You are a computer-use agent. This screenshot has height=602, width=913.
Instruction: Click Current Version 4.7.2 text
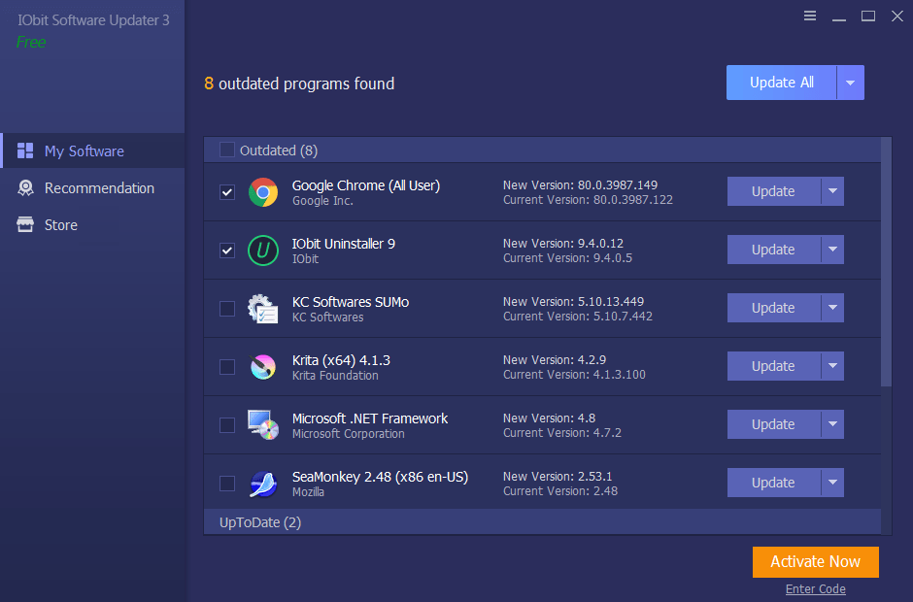click(562, 433)
